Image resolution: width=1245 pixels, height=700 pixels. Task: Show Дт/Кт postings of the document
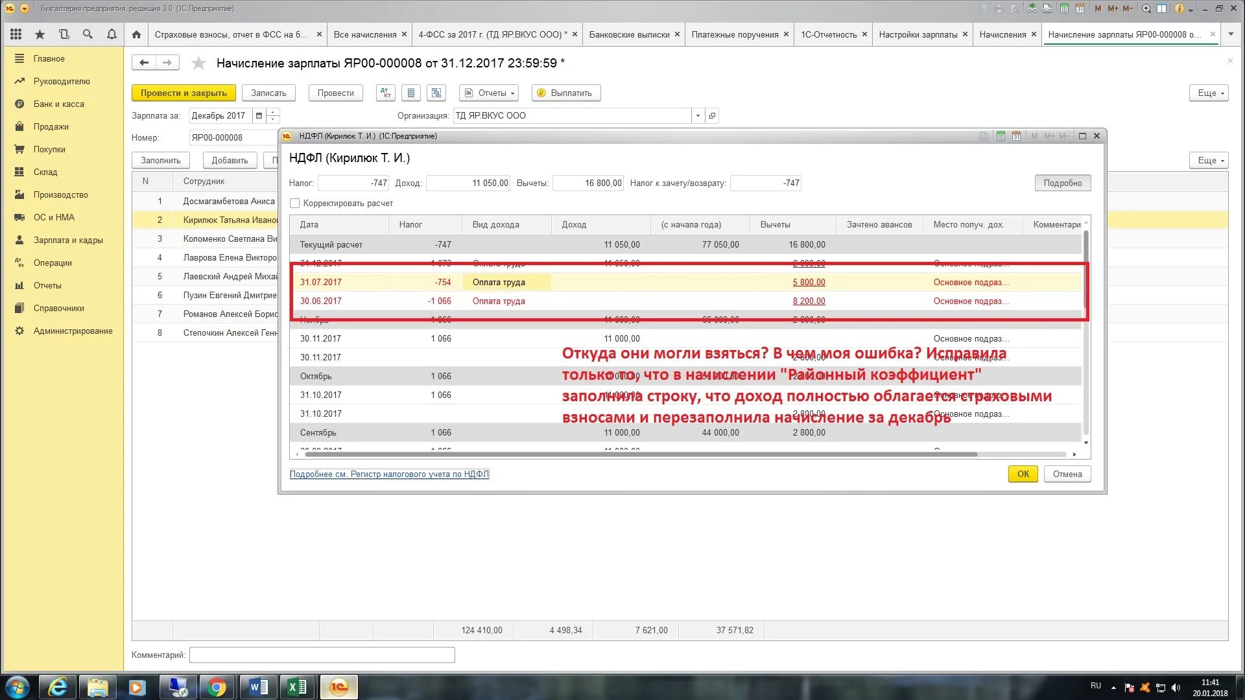click(x=386, y=93)
